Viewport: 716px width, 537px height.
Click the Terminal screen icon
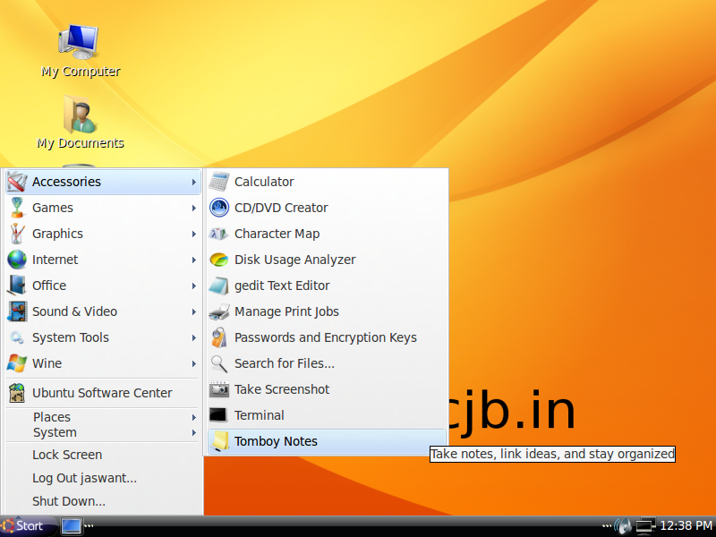tap(218, 415)
